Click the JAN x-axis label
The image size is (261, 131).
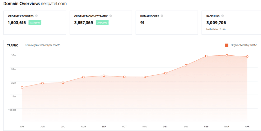(x=186, y=127)
